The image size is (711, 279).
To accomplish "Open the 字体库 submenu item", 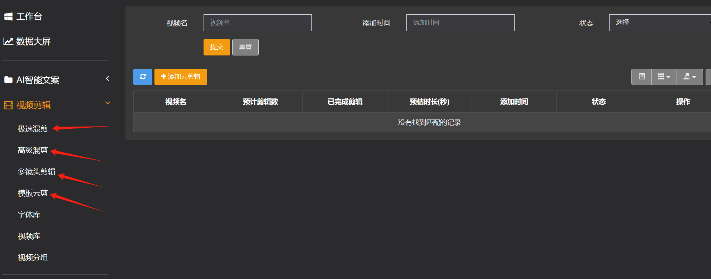I will coord(29,215).
